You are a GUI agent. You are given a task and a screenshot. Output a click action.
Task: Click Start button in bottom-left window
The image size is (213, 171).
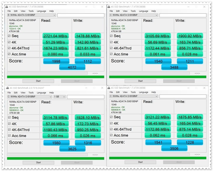38,162
